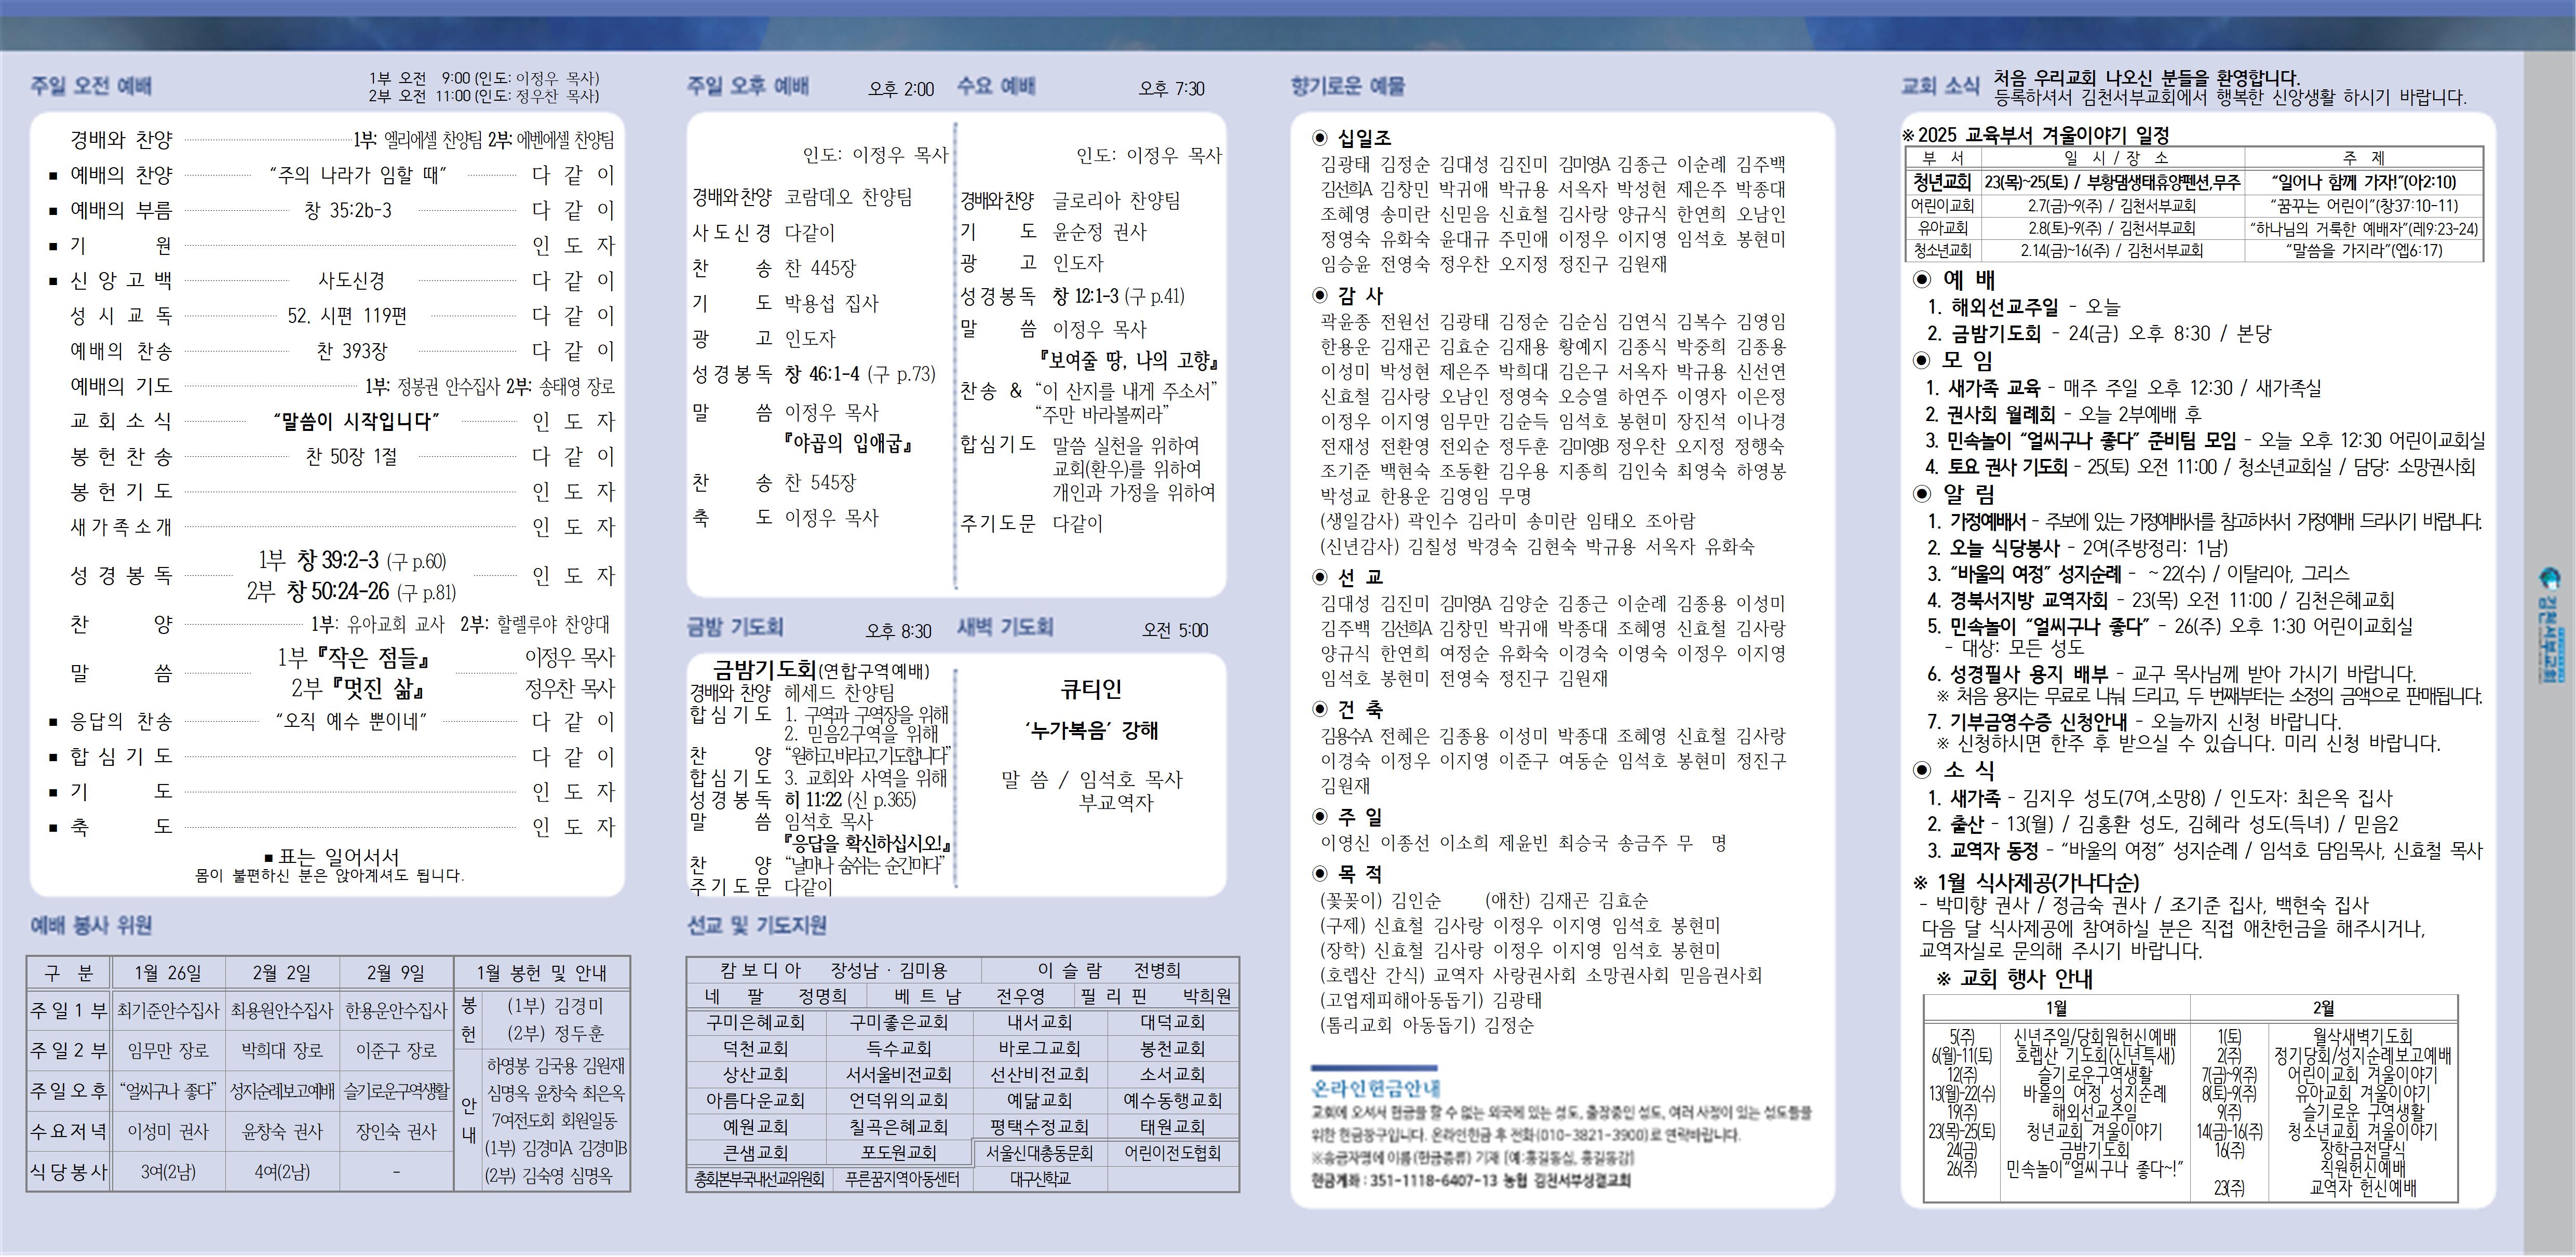The image size is (2576, 1257).
Task: Click the '청년교회' row in the winter schedule
Action: tap(2194, 182)
